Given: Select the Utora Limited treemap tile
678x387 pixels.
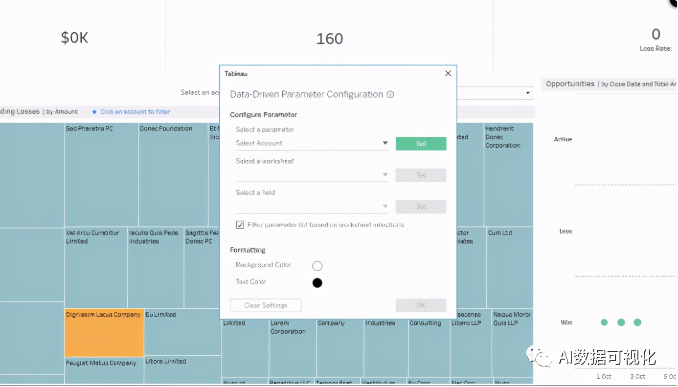Looking at the screenshot, I should (x=183, y=370).
